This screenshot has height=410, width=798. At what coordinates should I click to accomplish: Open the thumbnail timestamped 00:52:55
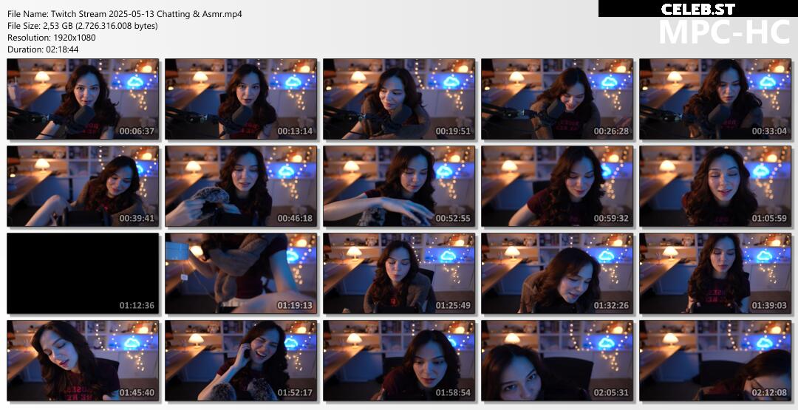399,186
